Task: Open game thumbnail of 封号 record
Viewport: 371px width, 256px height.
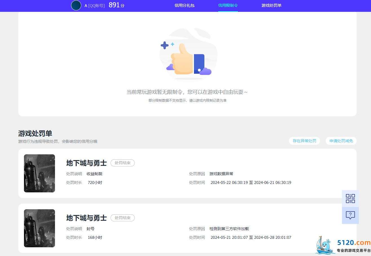Action: coord(39,228)
